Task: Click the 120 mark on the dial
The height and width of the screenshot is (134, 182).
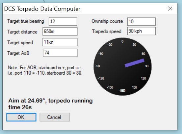Action: point(143,78)
